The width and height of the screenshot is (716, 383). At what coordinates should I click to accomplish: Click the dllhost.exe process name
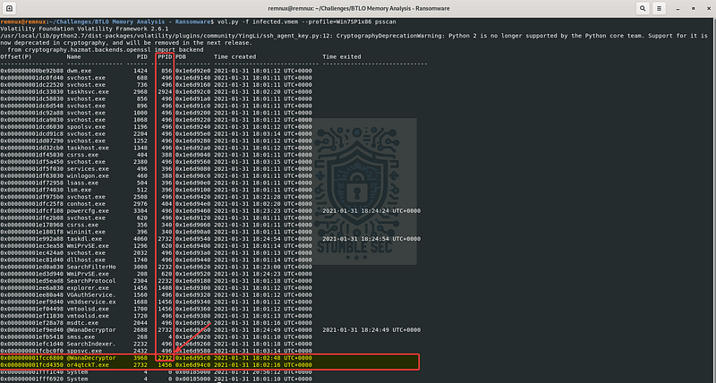point(86,260)
